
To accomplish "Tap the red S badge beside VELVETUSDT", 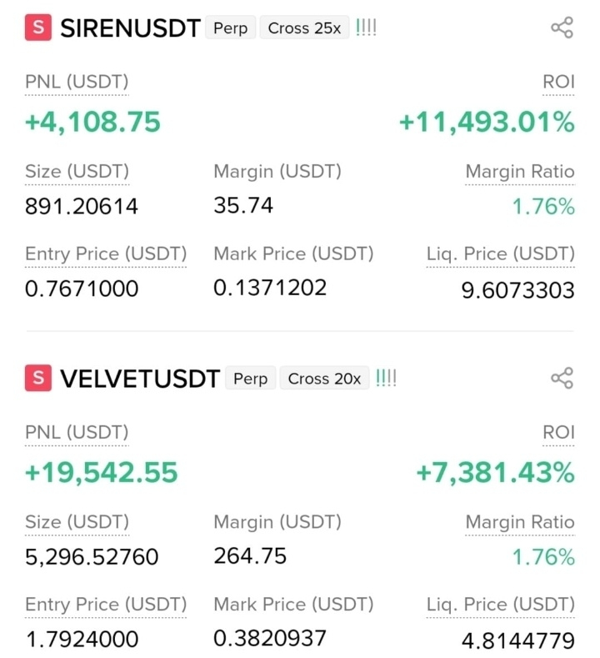I will (38, 378).
